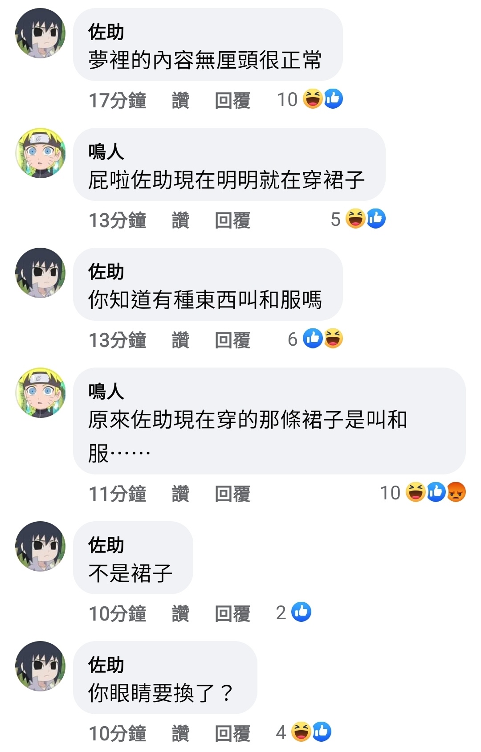Viewport: 481px width, 752px height.
Task: Open 佐助 profile name above 不是裙子
Action: [x=106, y=545]
